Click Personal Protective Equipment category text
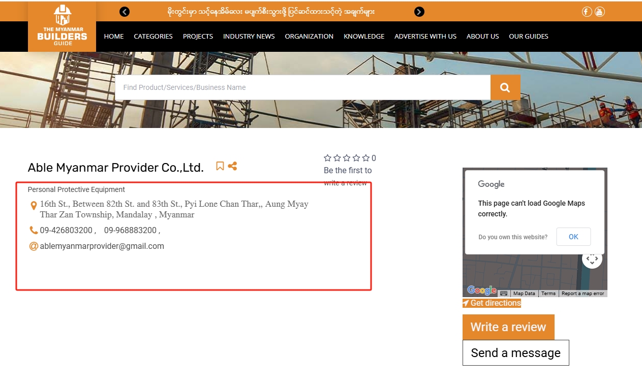Viewport: 642px width, 386px height. point(76,189)
